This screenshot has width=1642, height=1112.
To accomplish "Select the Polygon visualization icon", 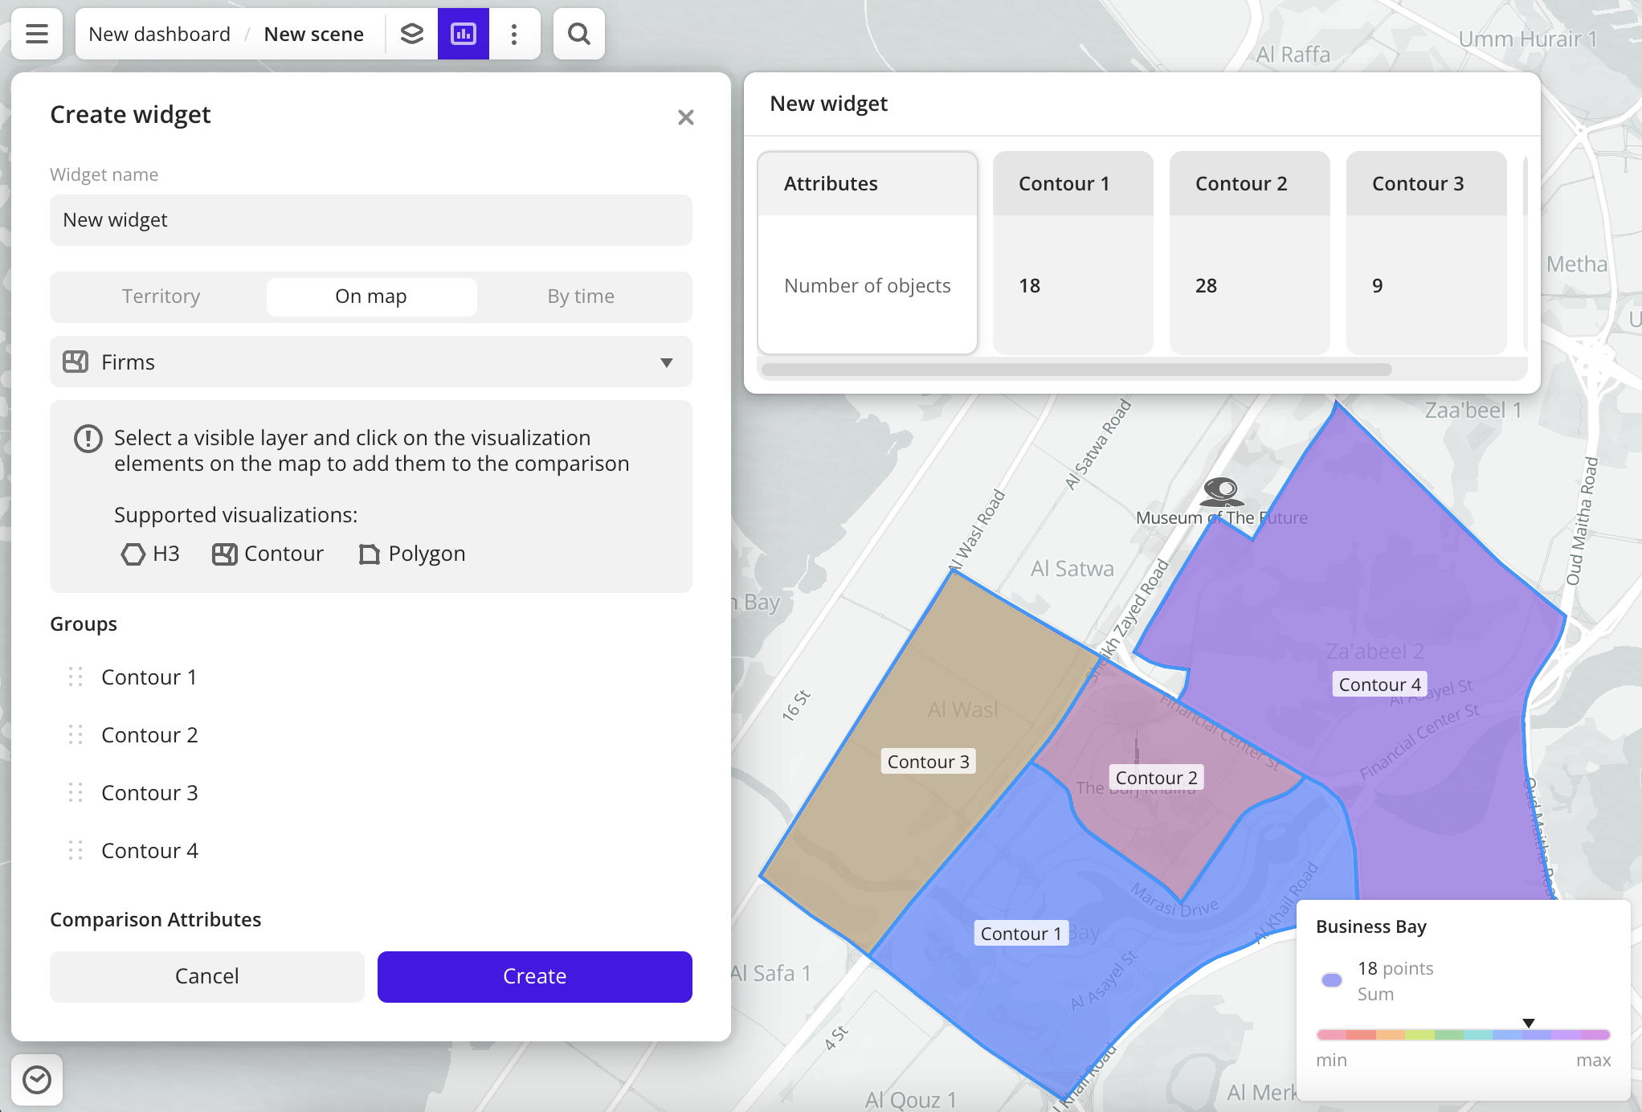I will tap(370, 554).
